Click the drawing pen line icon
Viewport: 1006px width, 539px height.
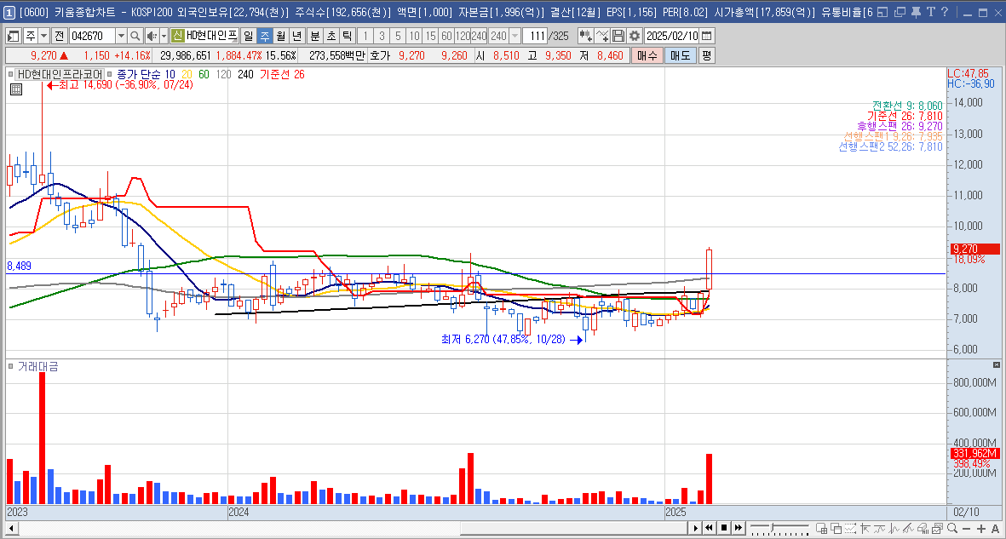coord(909,528)
